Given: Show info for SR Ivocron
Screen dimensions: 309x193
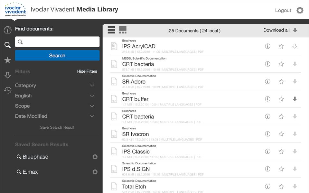Looking at the screenshot, I should 267,134.
